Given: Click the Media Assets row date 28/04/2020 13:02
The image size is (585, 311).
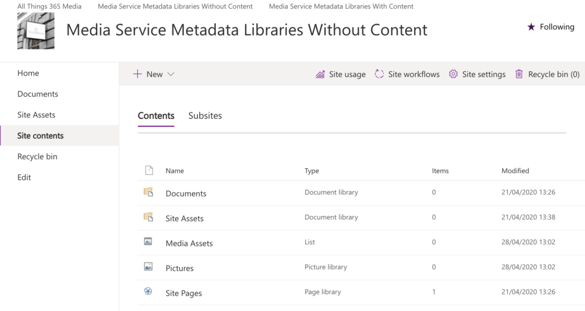Looking at the screenshot, I should click(x=528, y=242).
